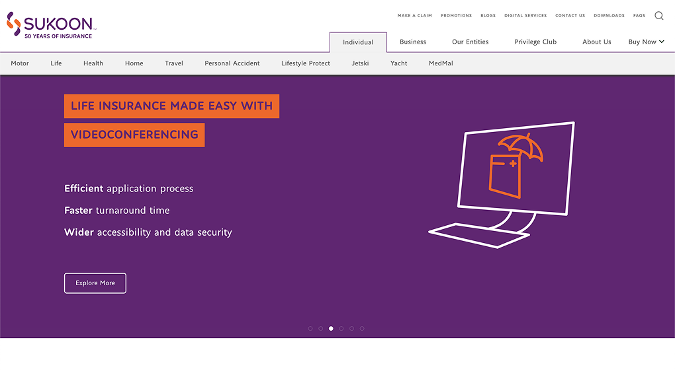The height and width of the screenshot is (371, 675).
Task: Open Yacht insurance menu item
Action: (x=398, y=63)
